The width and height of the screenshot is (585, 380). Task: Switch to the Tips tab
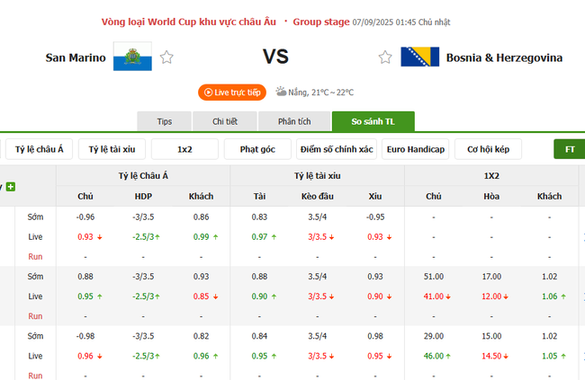pyautogui.click(x=164, y=122)
